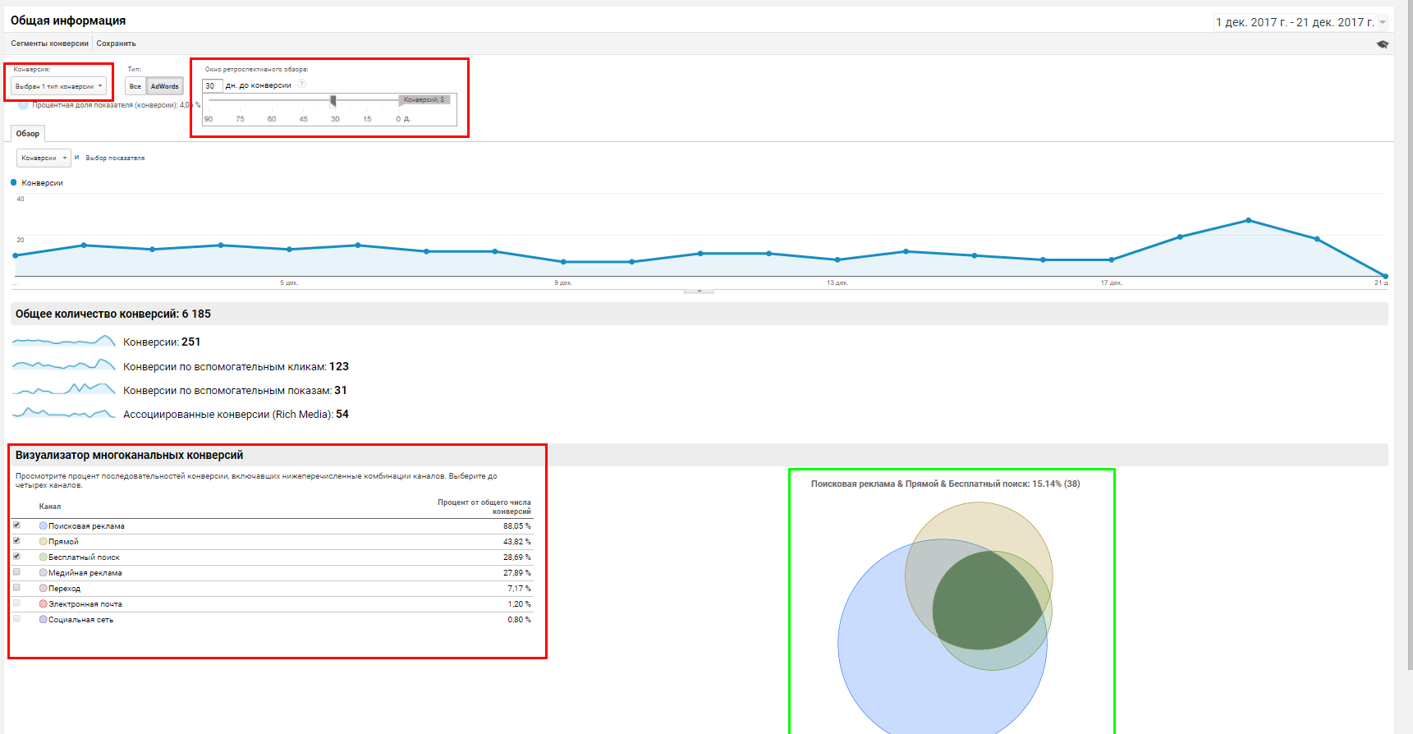Select the Все type button

135,86
